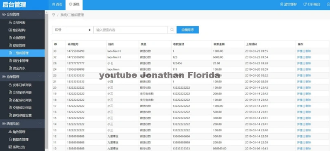Click 删除 for row ID 24
The width and height of the screenshot is (330, 151).
[x=308, y=69]
